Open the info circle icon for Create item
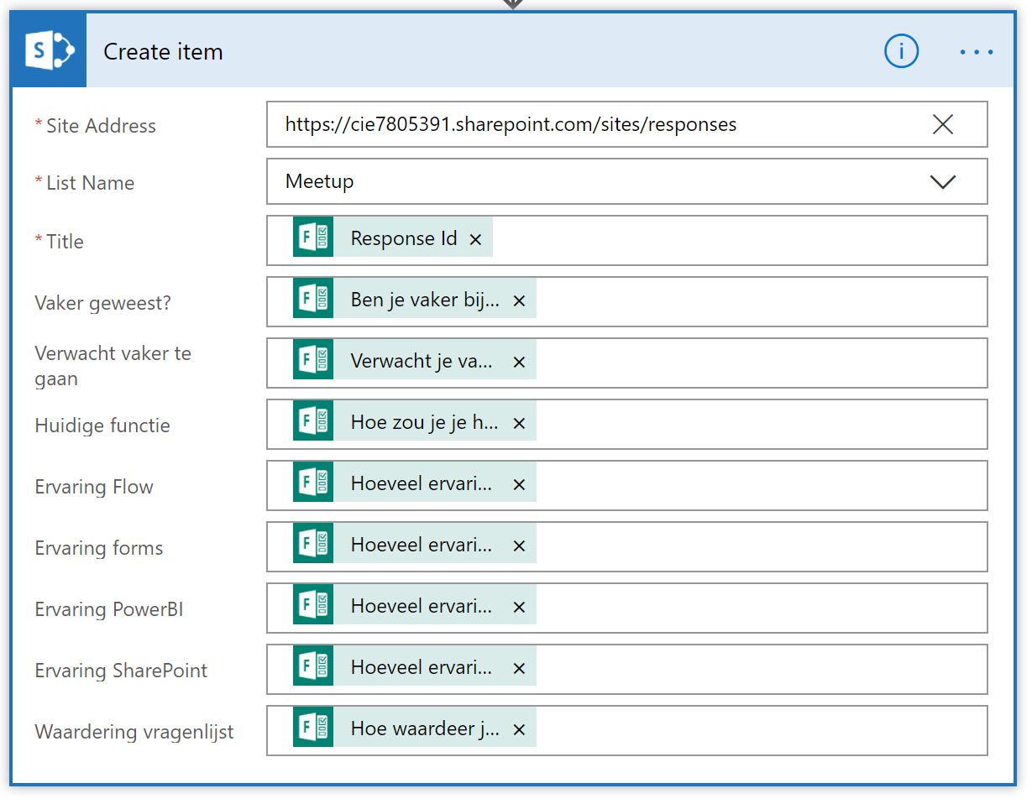The width and height of the screenshot is (1032, 804). pos(901,52)
